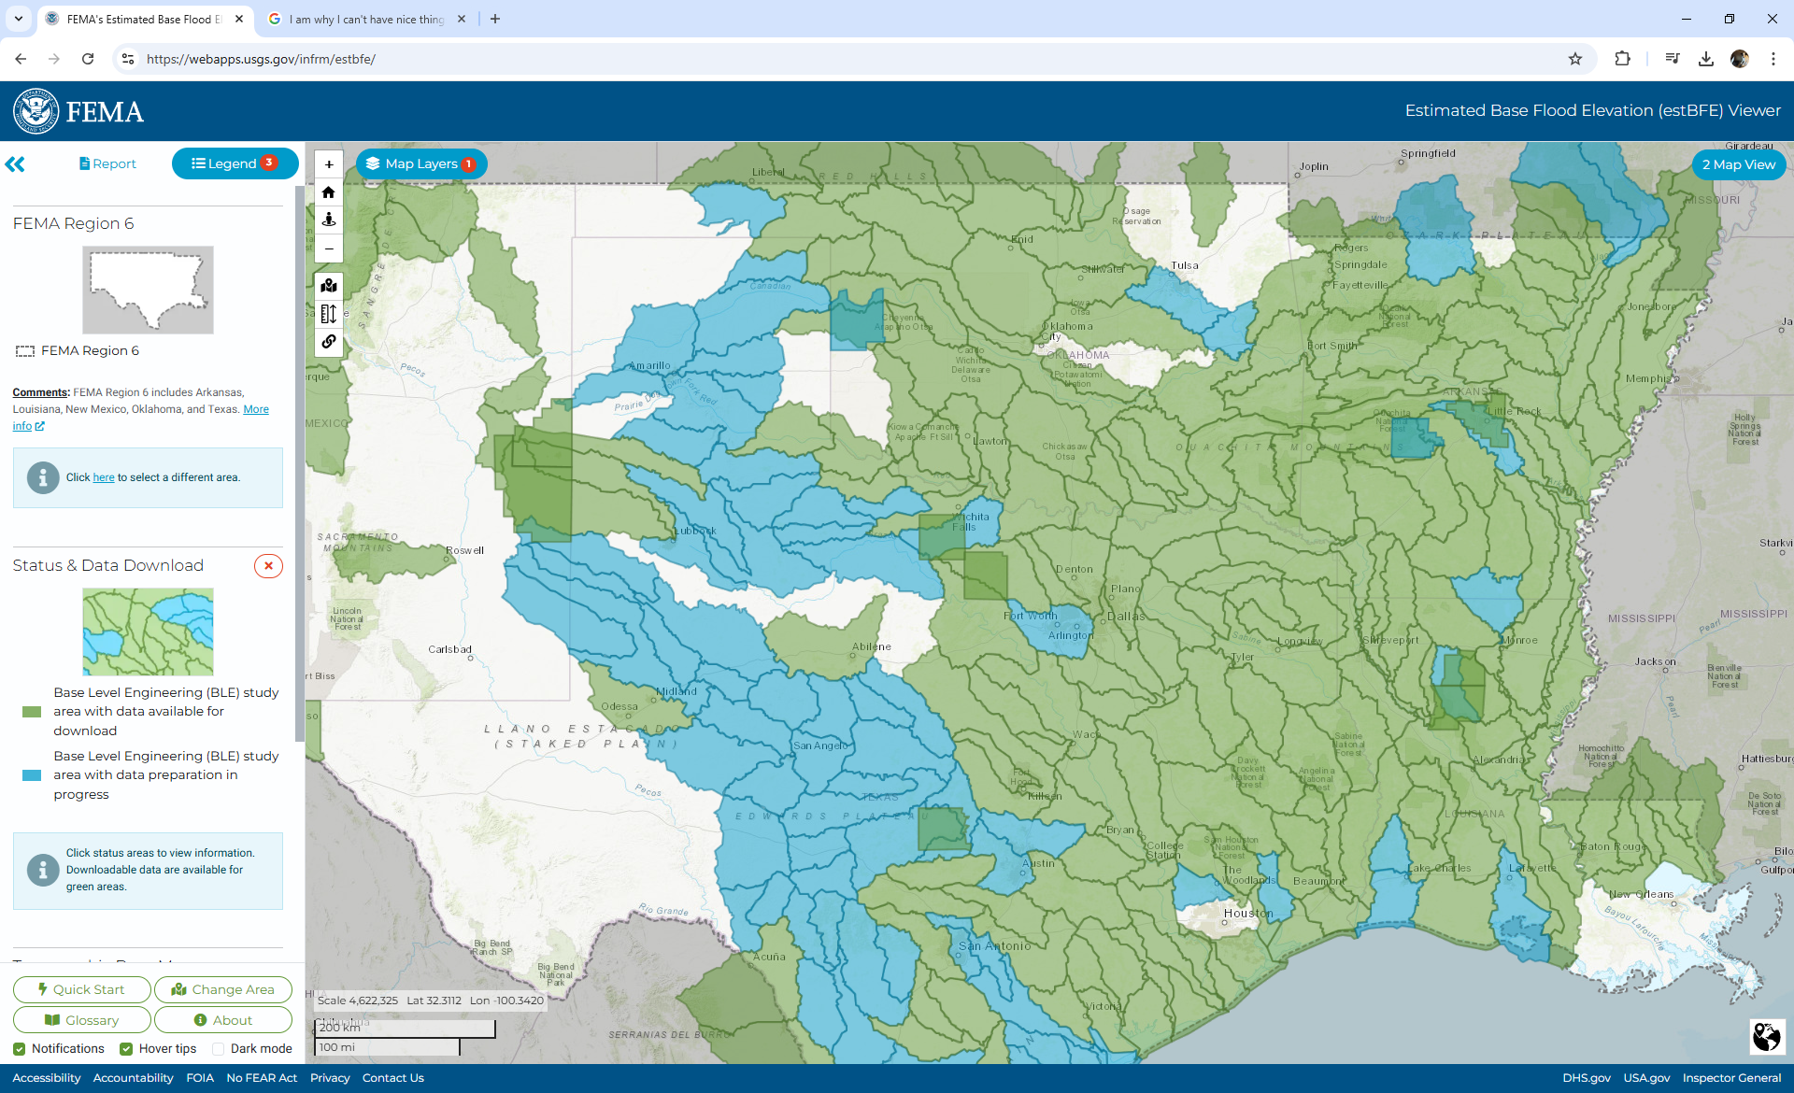This screenshot has width=1794, height=1093.
Task: Click the find my location icon
Action: (x=329, y=220)
